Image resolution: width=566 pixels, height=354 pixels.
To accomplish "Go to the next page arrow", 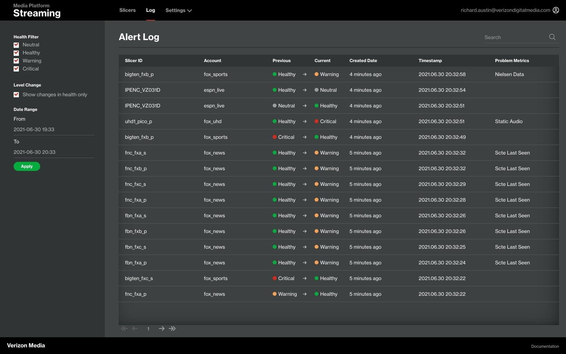I will point(161,329).
